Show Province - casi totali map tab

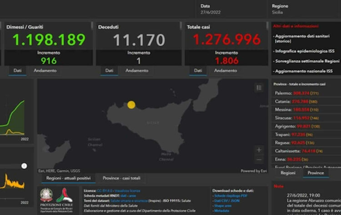(121, 178)
